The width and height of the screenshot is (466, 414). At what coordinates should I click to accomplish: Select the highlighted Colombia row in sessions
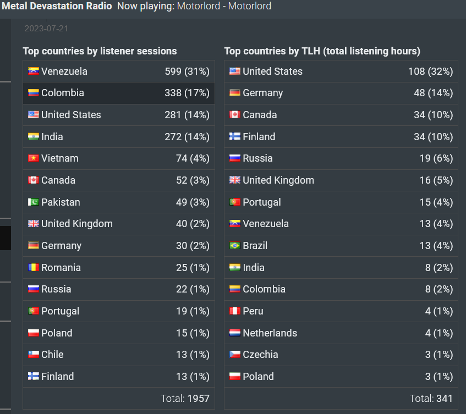(119, 93)
